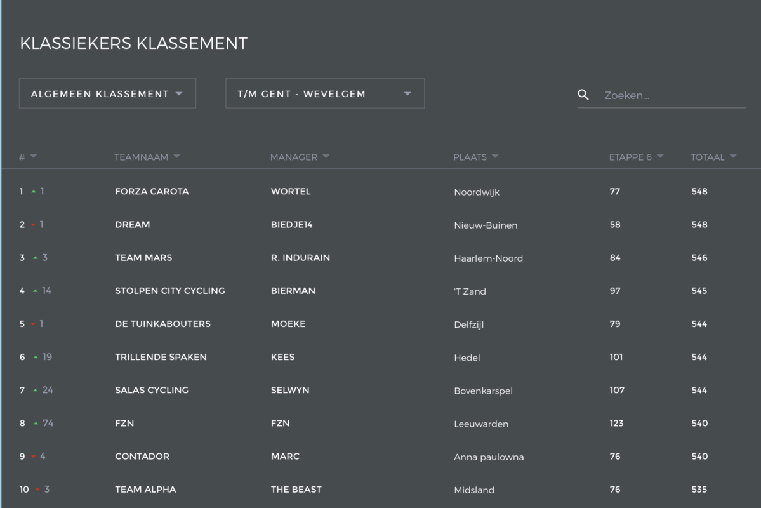Select team name FORZA CAROTA

(x=152, y=191)
